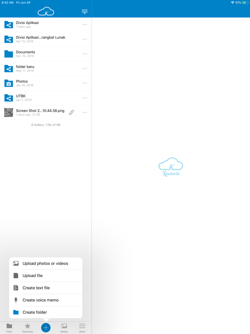Image resolution: width=250 pixels, height=334 pixels.
Task: Open the Documents folder icon
Action: pos(9,54)
